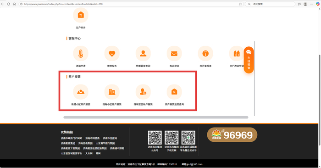Screen dimensions: 321x168
Task: Reload the page with refresh icon
Action: pyautogui.click(x=9, y=4)
